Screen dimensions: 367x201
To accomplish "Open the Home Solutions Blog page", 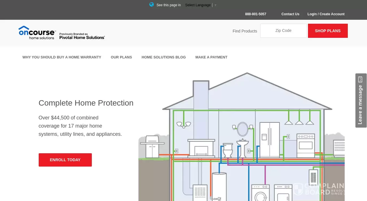I will click(164, 57).
